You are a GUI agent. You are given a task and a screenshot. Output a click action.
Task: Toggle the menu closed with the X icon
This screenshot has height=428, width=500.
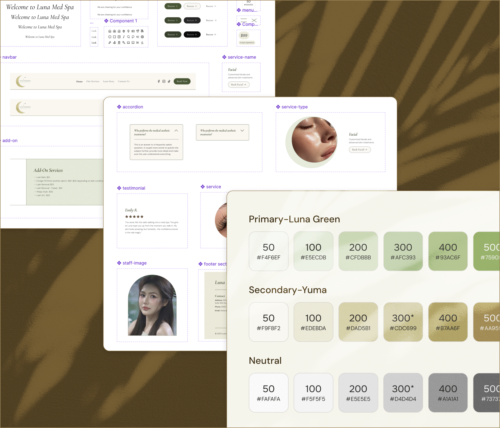point(254,20)
